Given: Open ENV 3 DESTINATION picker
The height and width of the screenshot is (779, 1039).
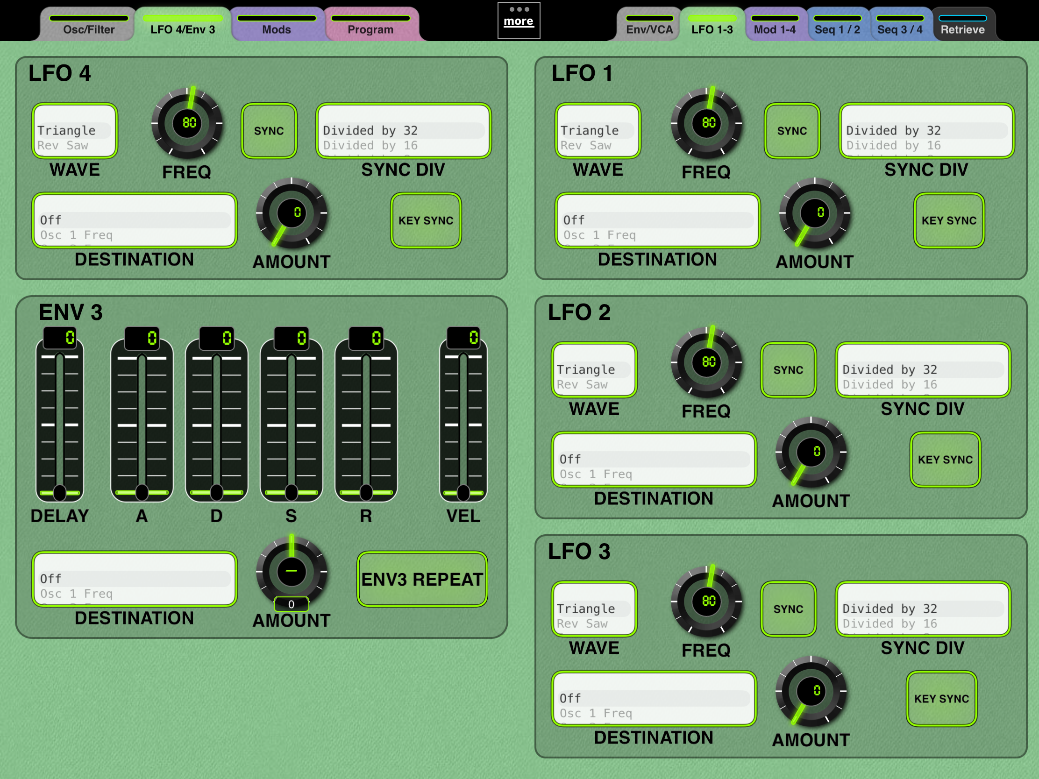Looking at the screenshot, I should tap(135, 579).
